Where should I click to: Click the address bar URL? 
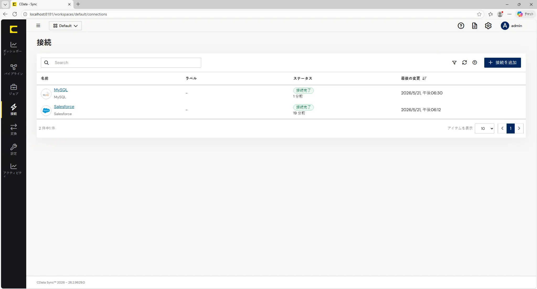[68, 14]
